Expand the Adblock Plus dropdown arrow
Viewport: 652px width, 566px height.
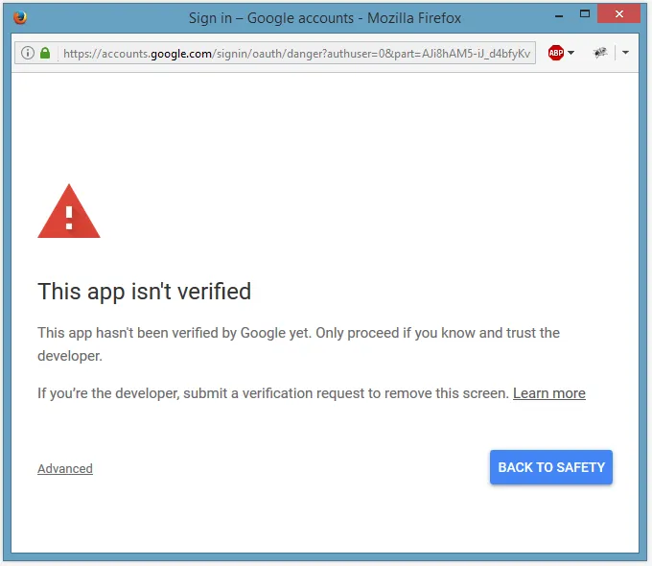point(570,53)
